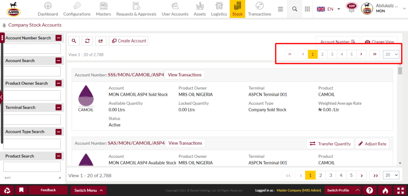This screenshot has height=196, width=408.
Task: Go to previous page in top pager
Action: [x=303, y=54]
